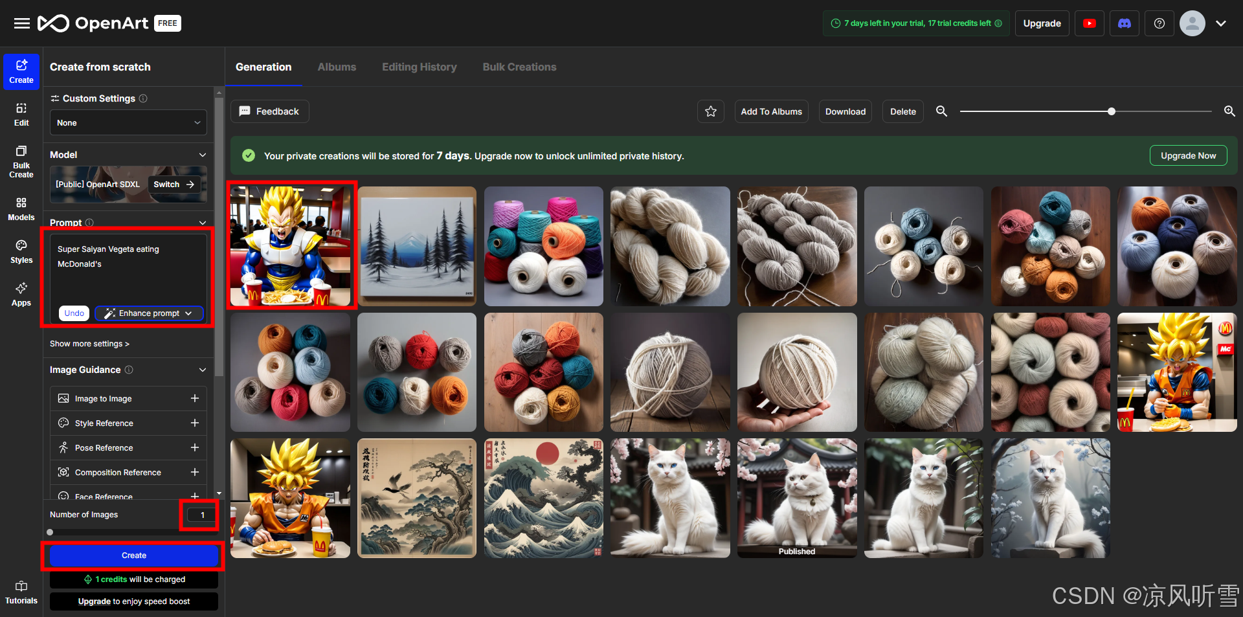The image size is (1243, 617).
Task: Open Custom Settings None dropdown
Action: 128,122
